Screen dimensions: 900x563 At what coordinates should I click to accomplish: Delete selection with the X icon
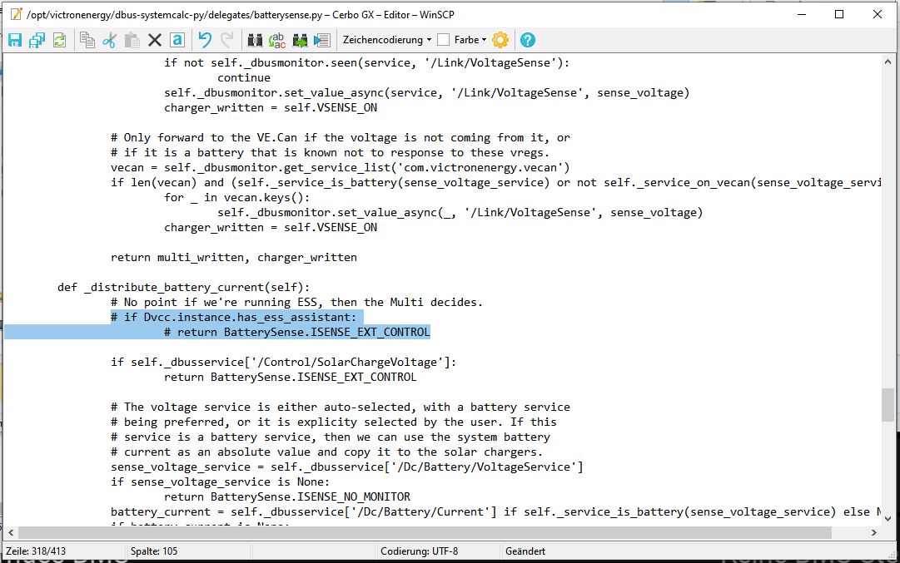[x=154, y=40]
